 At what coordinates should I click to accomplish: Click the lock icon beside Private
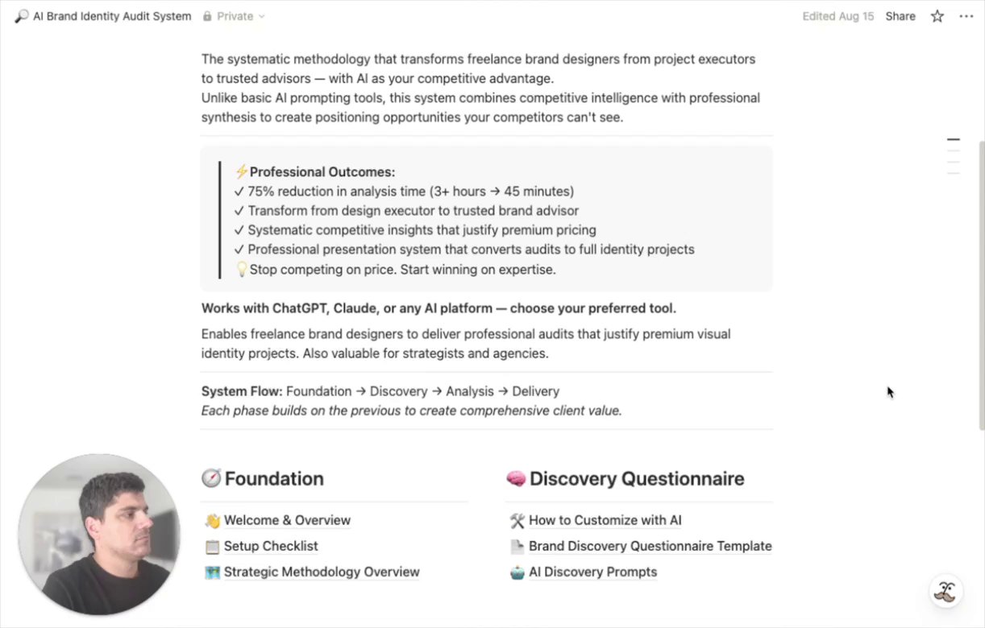[208, 16]
